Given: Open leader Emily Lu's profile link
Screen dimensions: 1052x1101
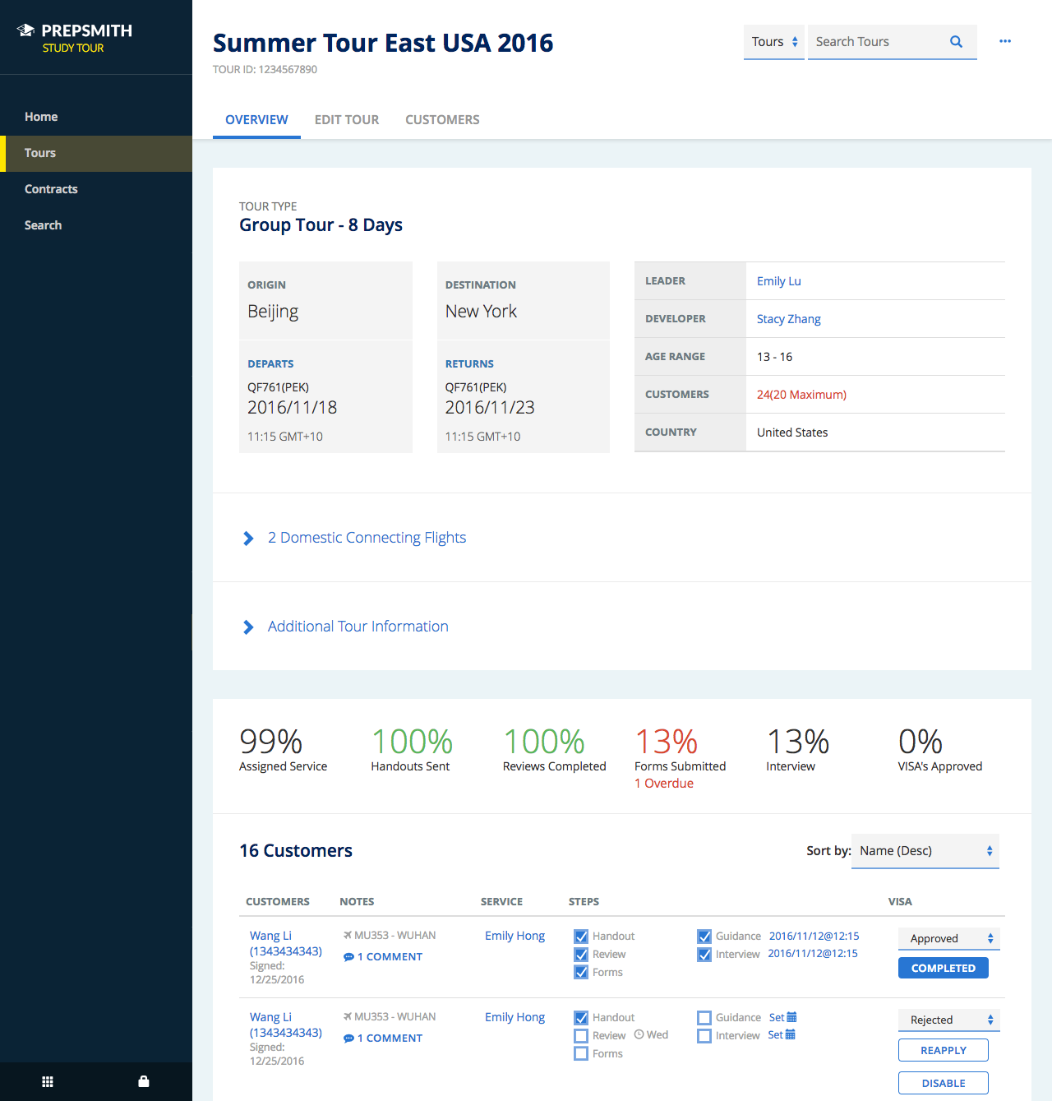Looking at the screenshot, I should pyautogui.click(x=779, y=281).
